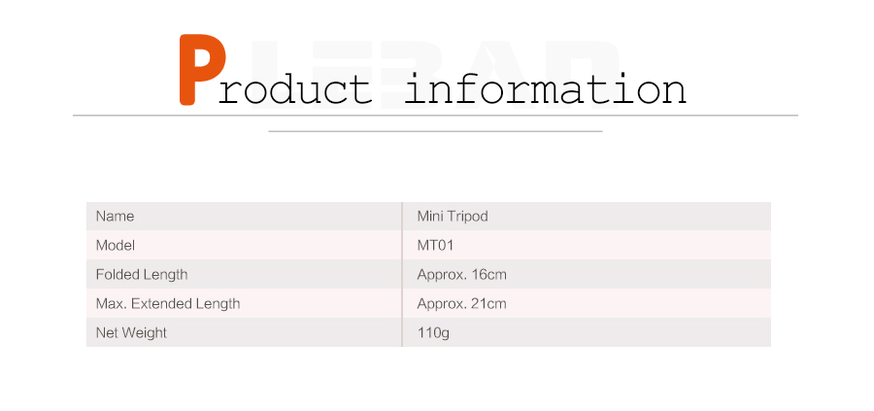Select the '110g' weight value
This screenshot has height=411, width=874.
coord(433,332)
